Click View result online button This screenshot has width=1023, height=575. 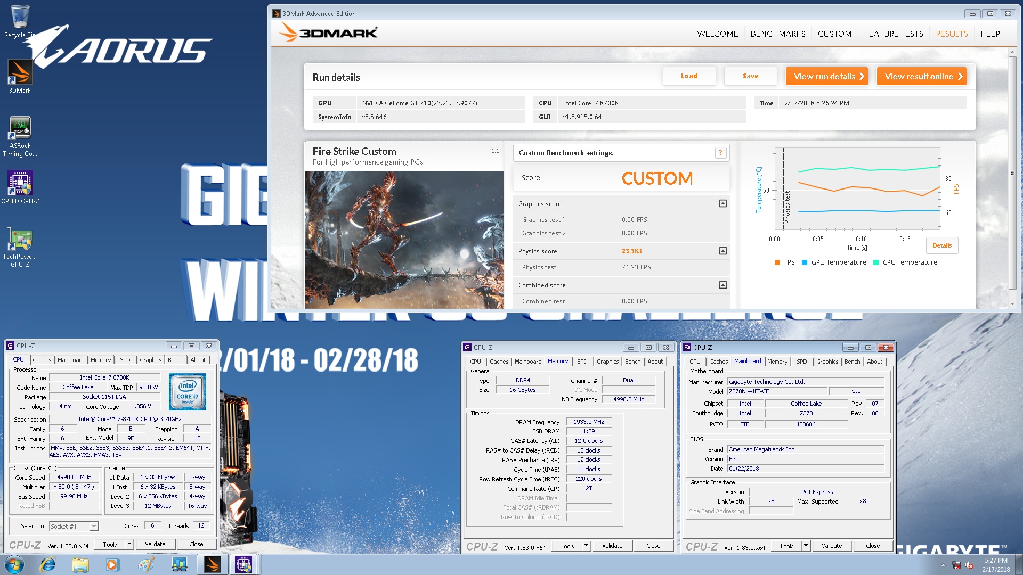pyautogui.click(x=922, y=76)
